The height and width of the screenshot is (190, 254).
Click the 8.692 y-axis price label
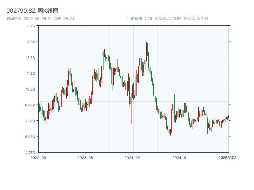coord(30,105)
